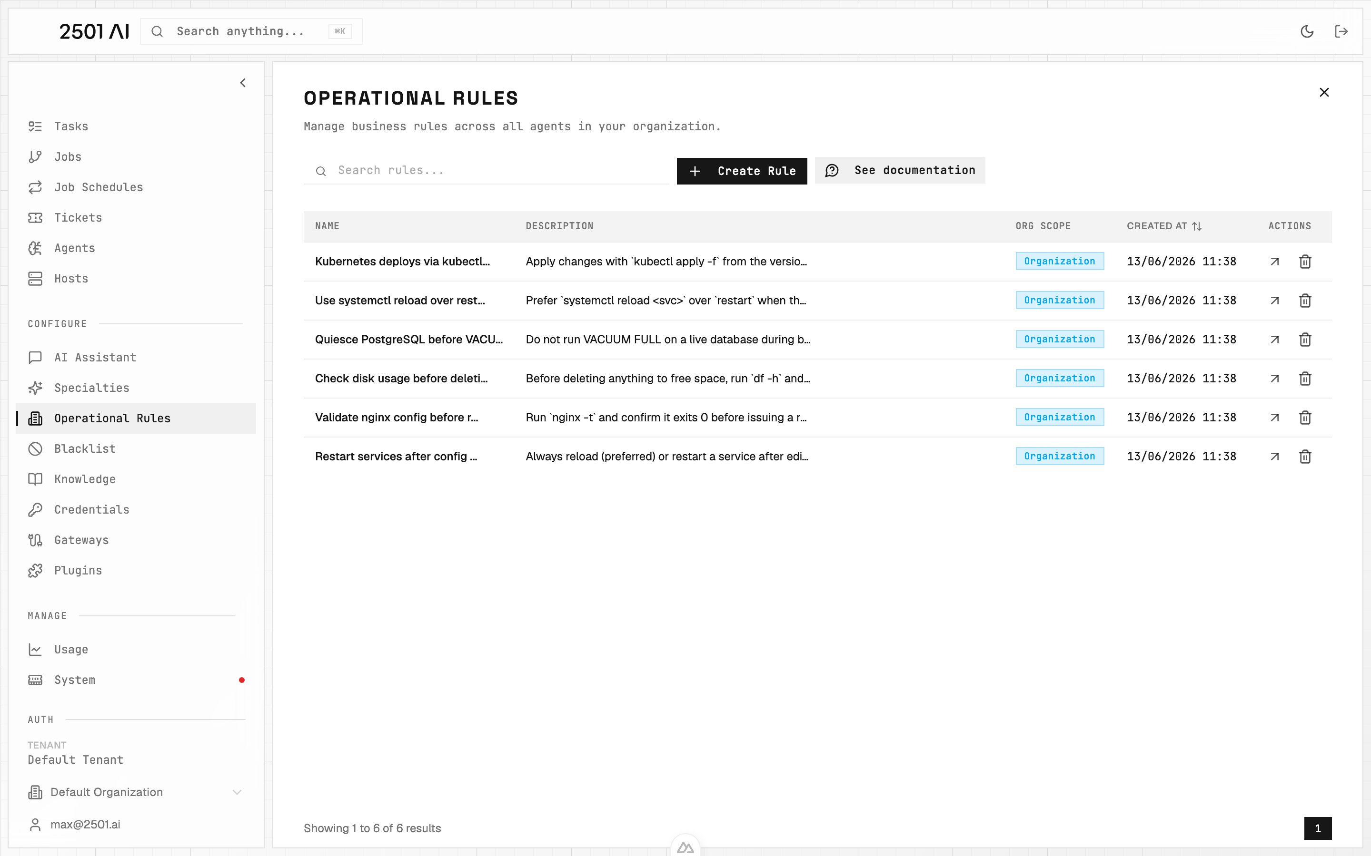1371x856 pixels.
Task: Go to Credentials
Action: pyautogui.click(x=136, y=509)
